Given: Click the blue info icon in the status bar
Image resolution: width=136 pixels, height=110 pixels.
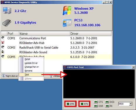Looking at the screenshot, I should [x=4, y=76].
